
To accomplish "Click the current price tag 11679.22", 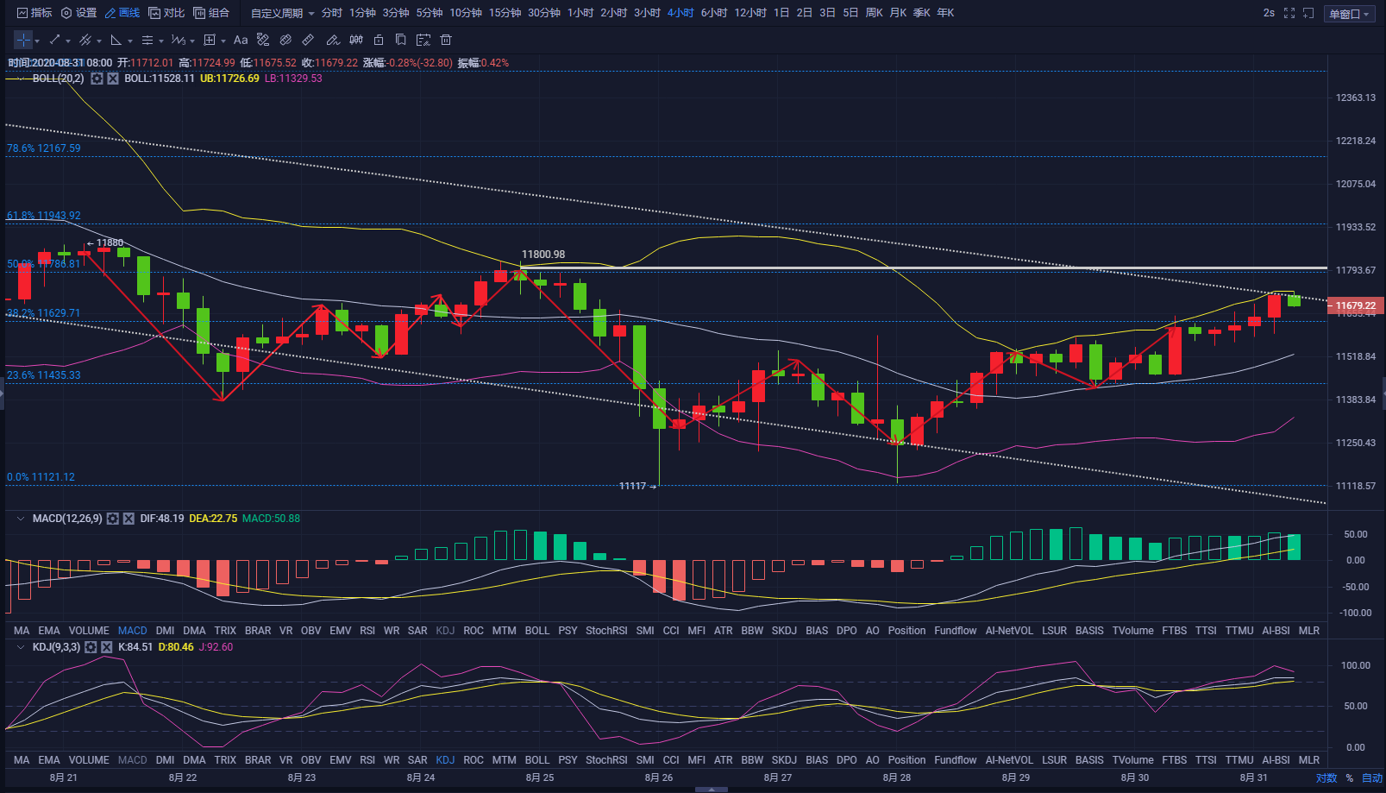I will 1356,305.
